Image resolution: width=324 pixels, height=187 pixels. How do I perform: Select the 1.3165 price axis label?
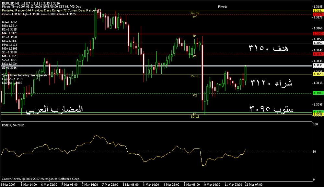[x=318, y=28]
